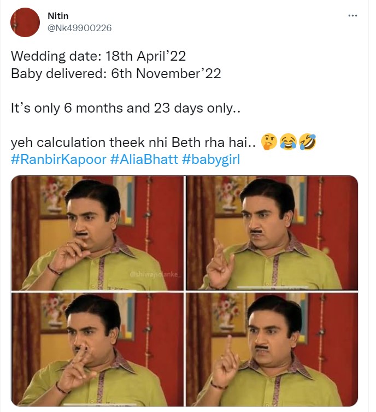Open bottom-left image with finger on lips

(x=97, y=348)
